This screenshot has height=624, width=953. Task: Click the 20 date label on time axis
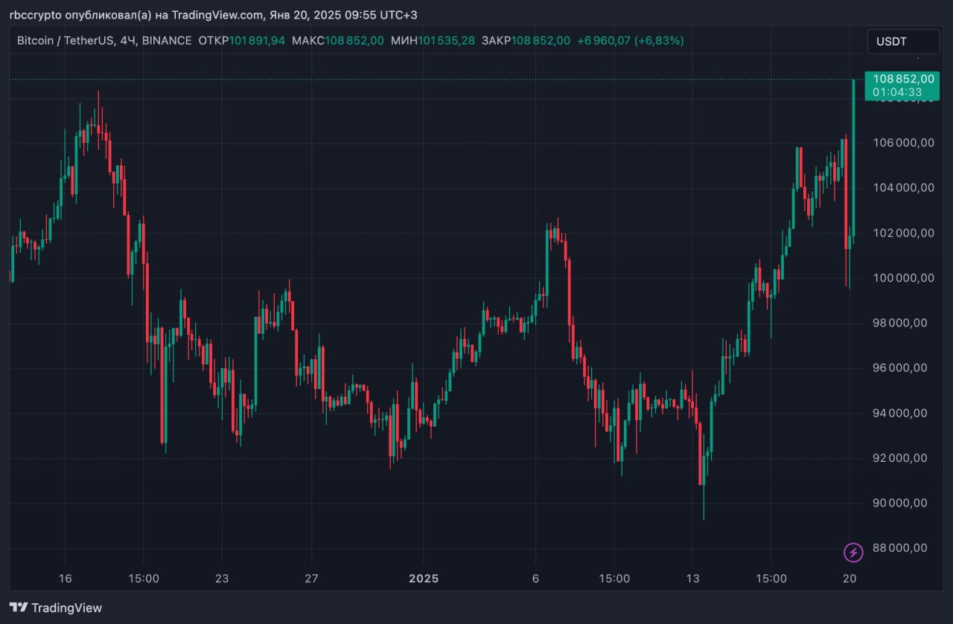[850, 579]
